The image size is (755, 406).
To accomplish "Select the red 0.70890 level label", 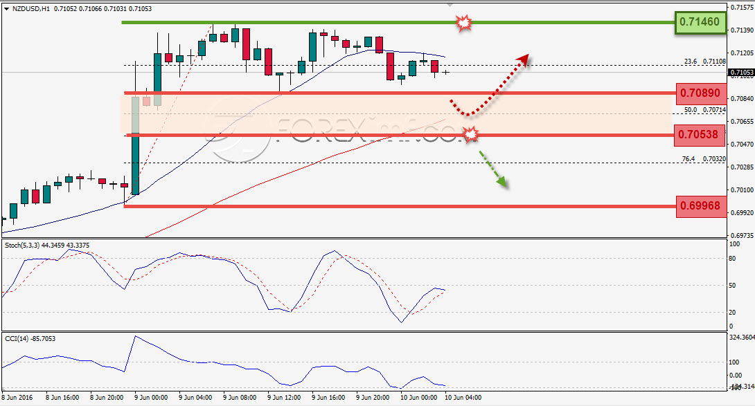I will 701,93.
